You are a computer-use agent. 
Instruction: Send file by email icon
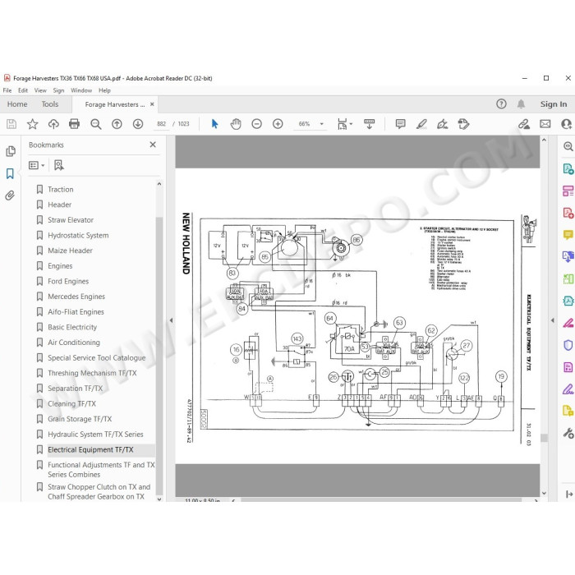point(545,124)
